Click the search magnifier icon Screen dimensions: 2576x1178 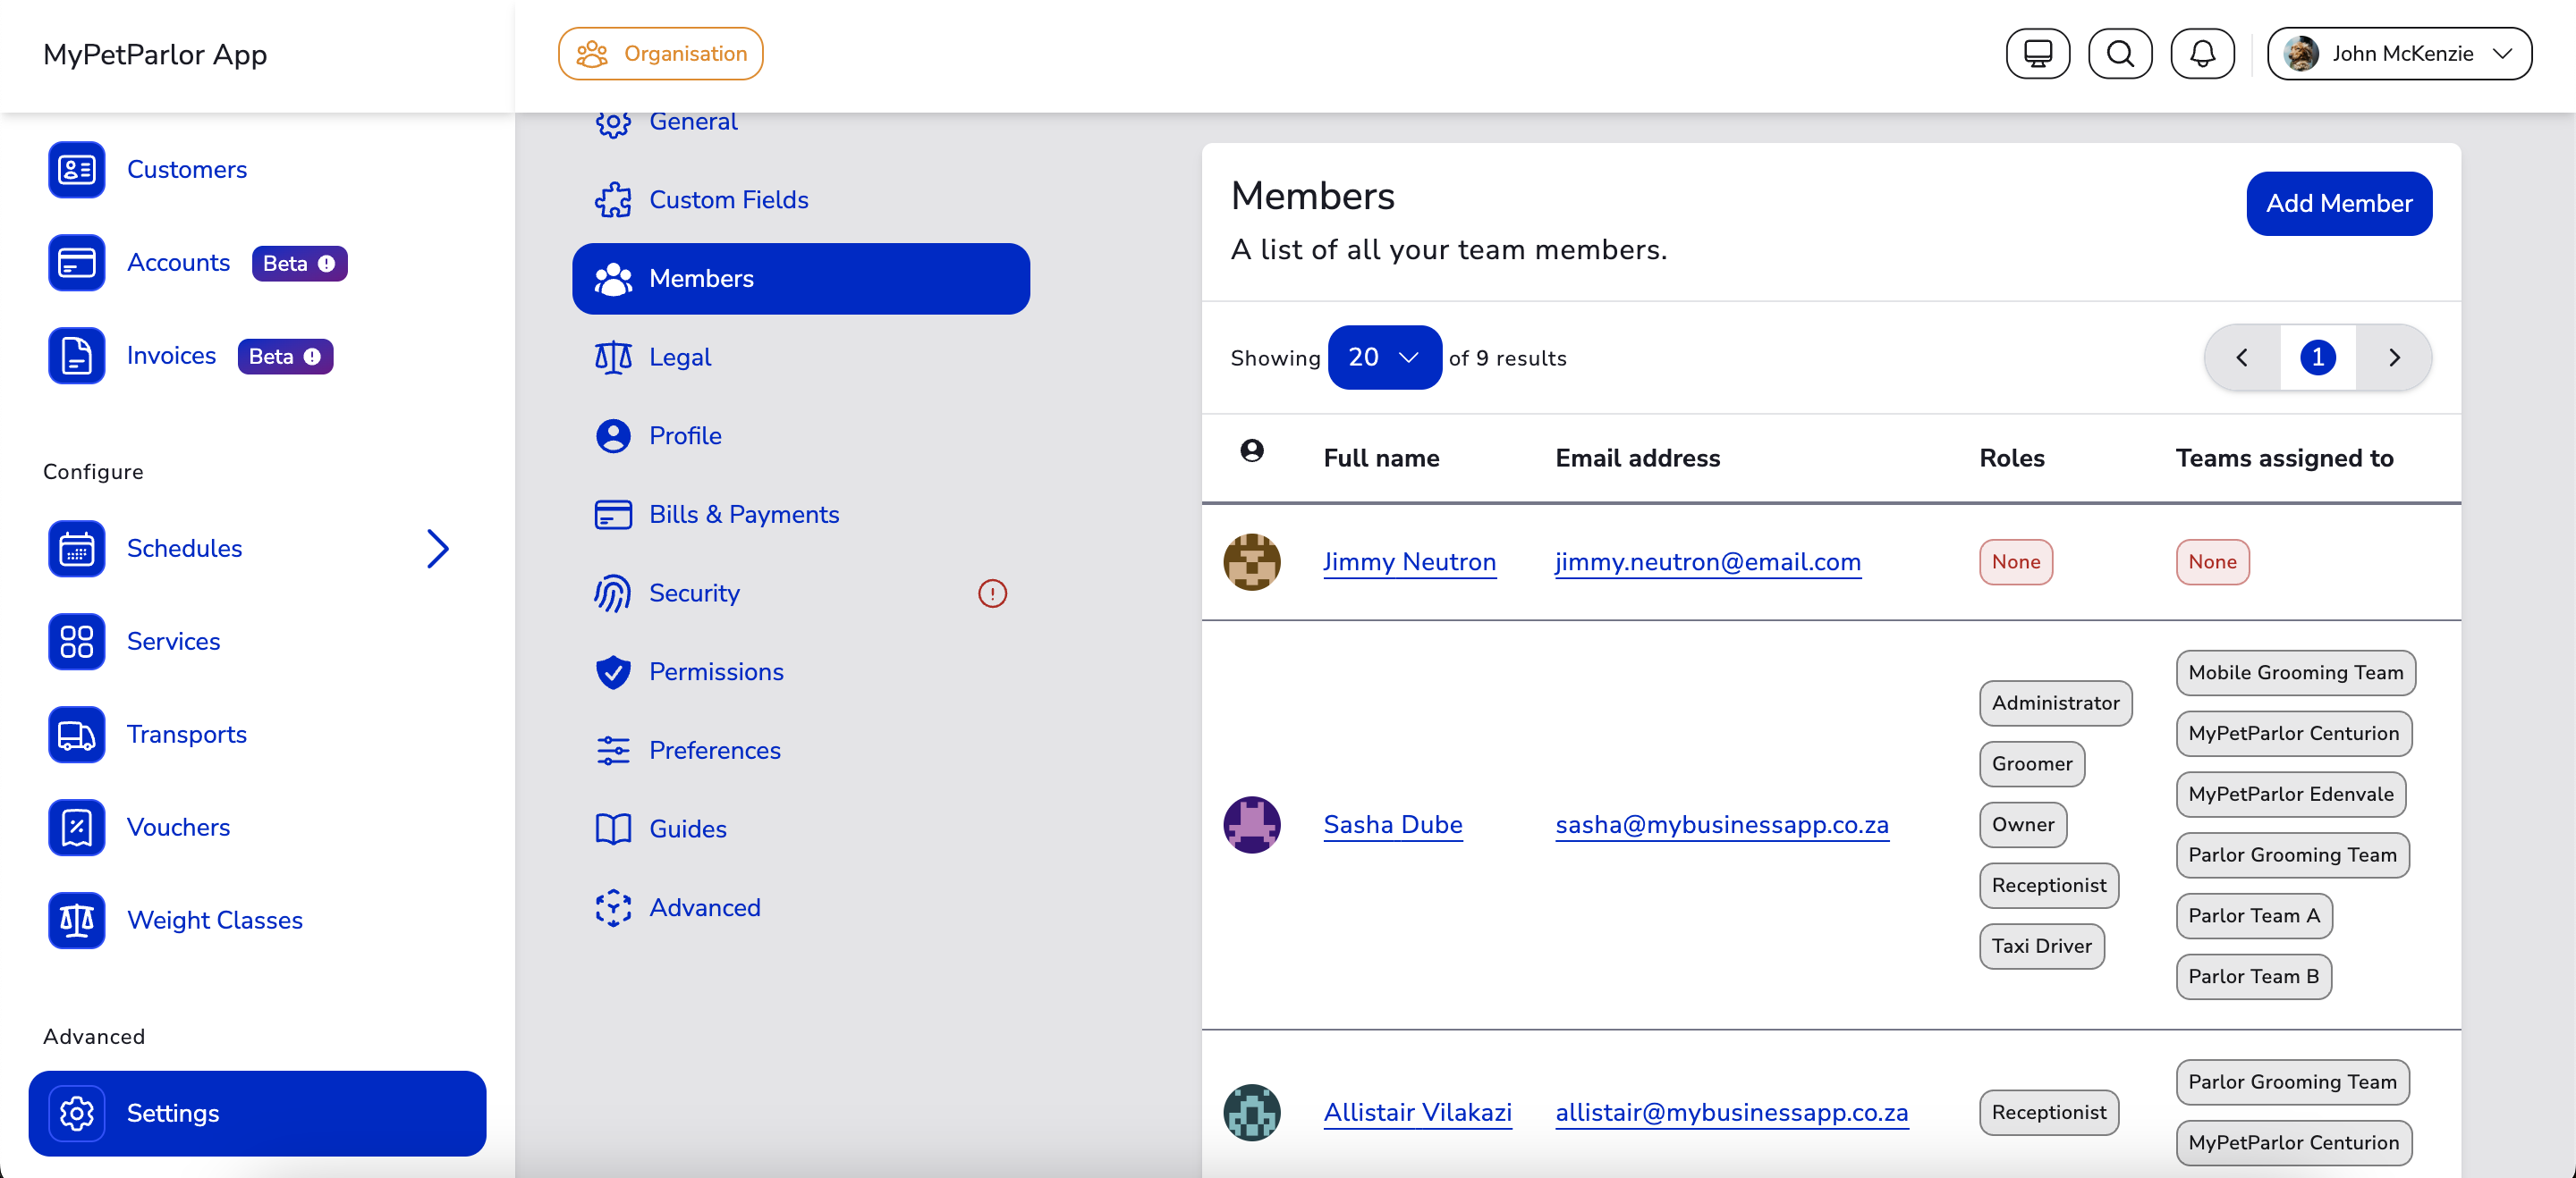tap(2120, 54)
